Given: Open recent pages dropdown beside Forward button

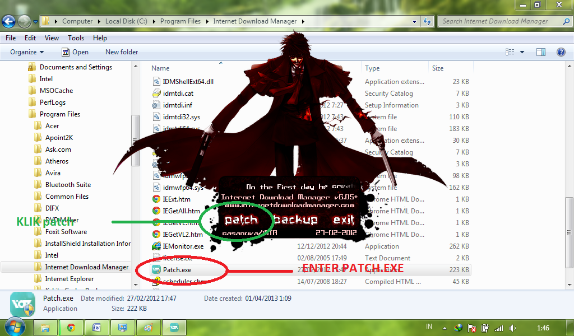Looking at the screenshot, I should pyautogui.click(x=35, y=22).
